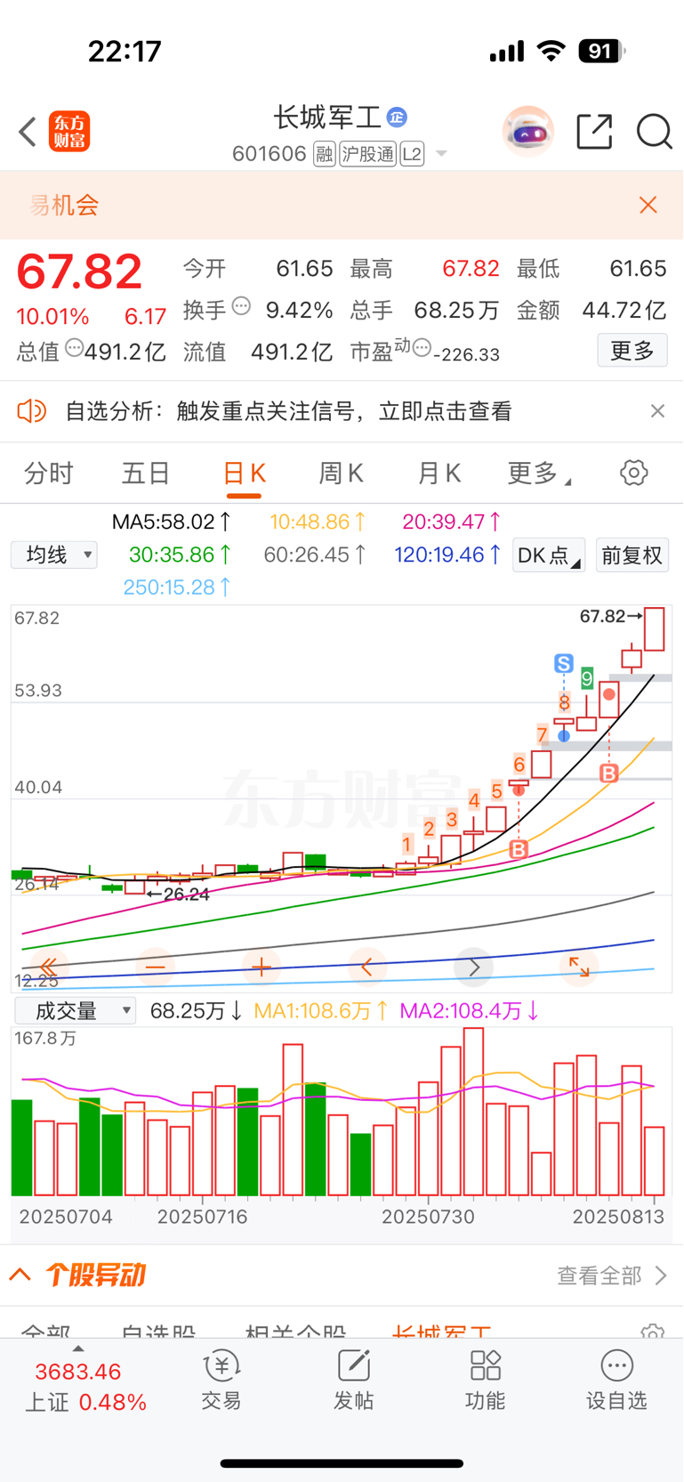Tap the 融 margin tag
684x1482 pixels.
click(325, 154)
